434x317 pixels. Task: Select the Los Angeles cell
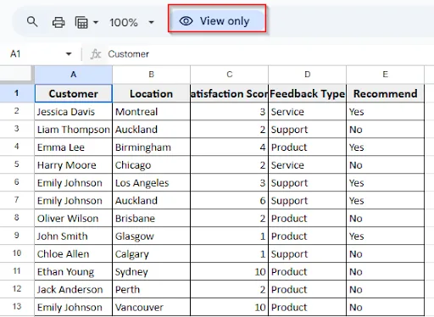[x=152, y=183]
